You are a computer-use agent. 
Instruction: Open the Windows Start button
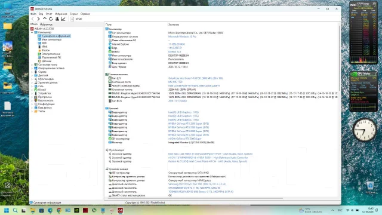point(7,210)
